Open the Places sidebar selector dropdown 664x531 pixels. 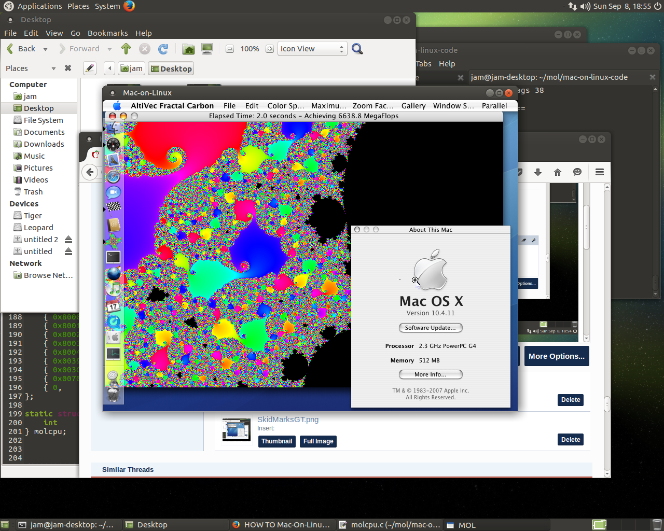(53, 68)
